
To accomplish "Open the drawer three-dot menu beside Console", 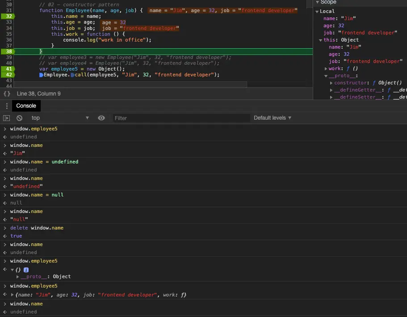I will pos(6,106).
